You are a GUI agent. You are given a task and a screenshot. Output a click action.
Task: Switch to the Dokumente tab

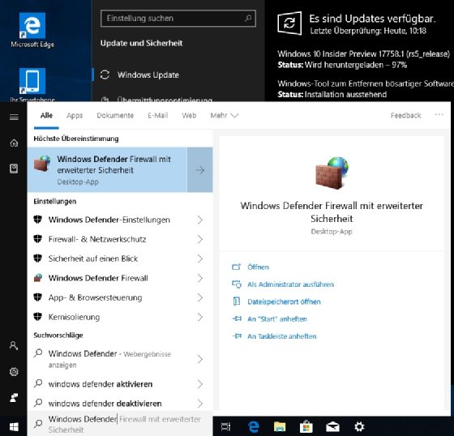tap(115, 116)
